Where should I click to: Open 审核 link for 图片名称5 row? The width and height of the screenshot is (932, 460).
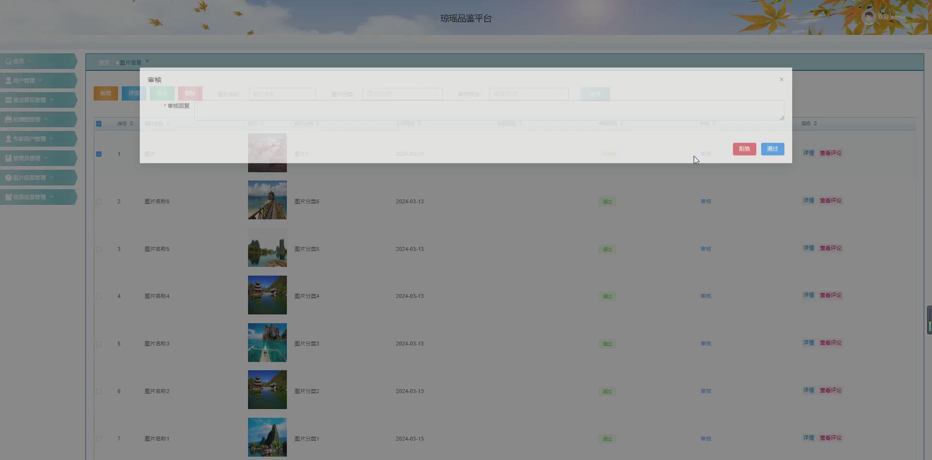(x=706, y=249)
